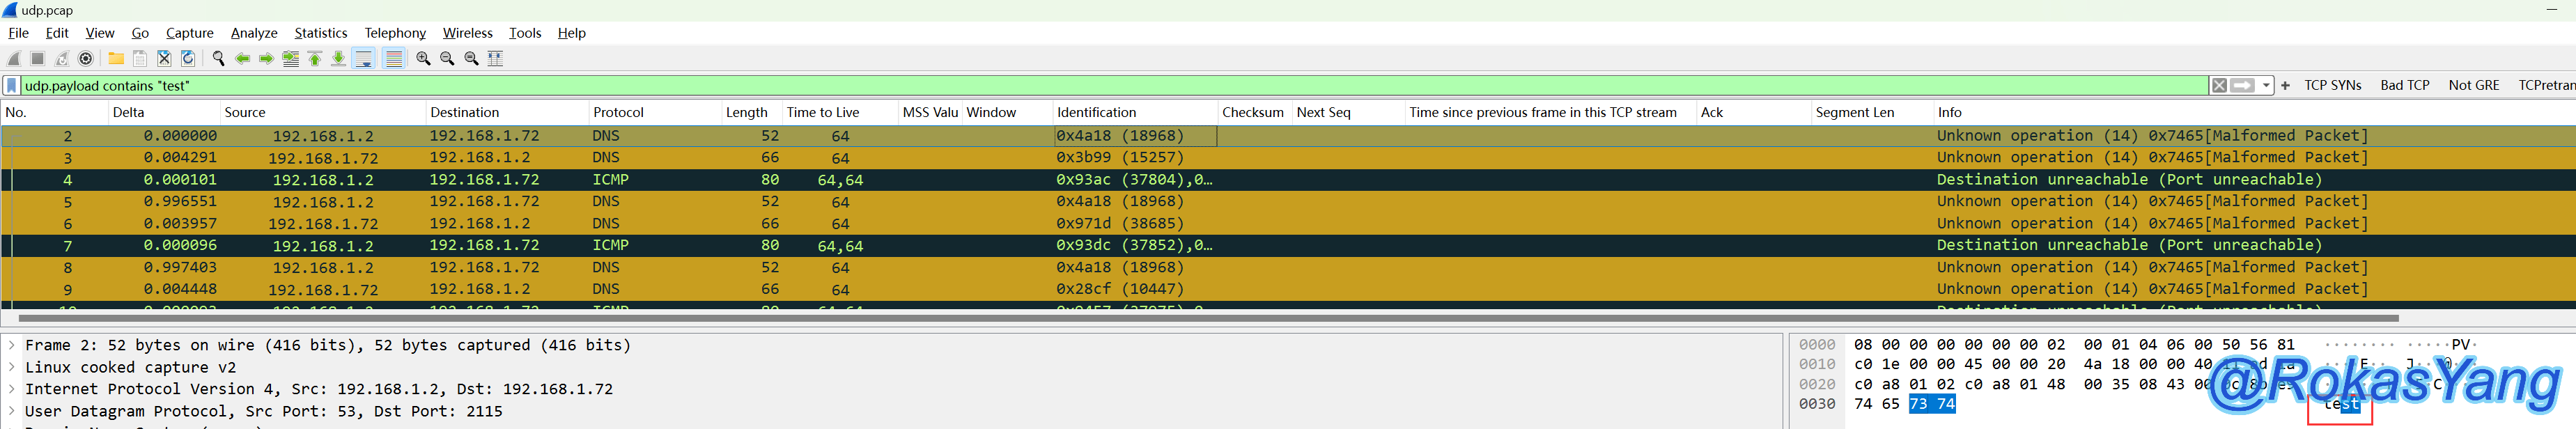Screen dimensions: 2576x429
Task: Toggle auto-scroll during live capture
Action: (364, 59)
